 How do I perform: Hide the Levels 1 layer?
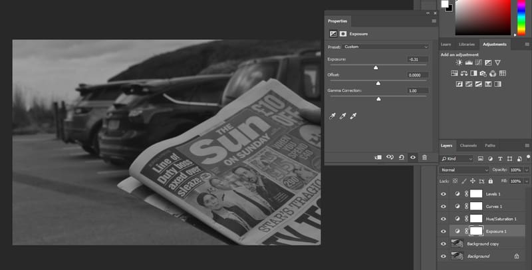[x=444, y=194]
